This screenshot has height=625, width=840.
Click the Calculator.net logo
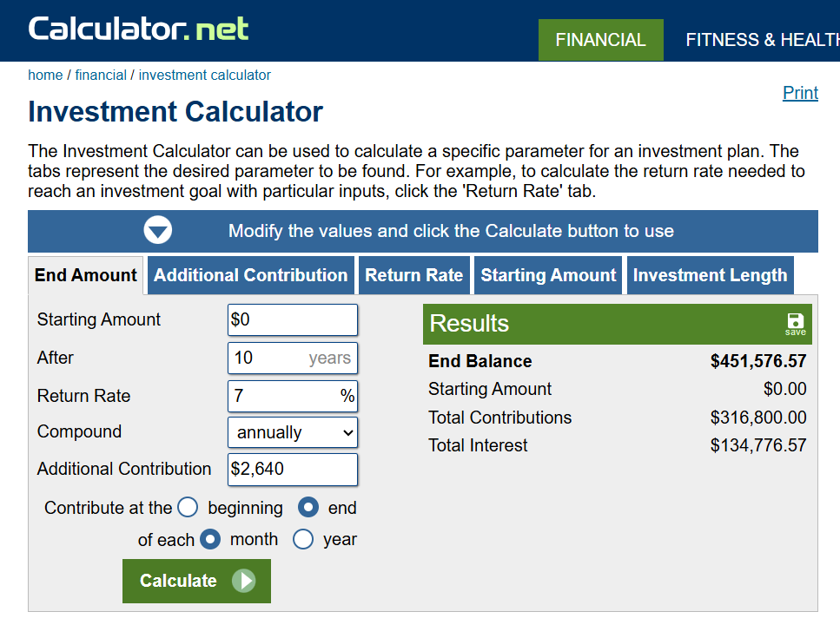[x=139, y=29]
